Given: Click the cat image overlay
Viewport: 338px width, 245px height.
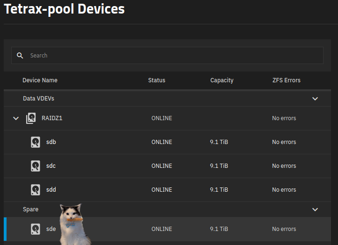Looking at the screenshot, I should [74, 224].
